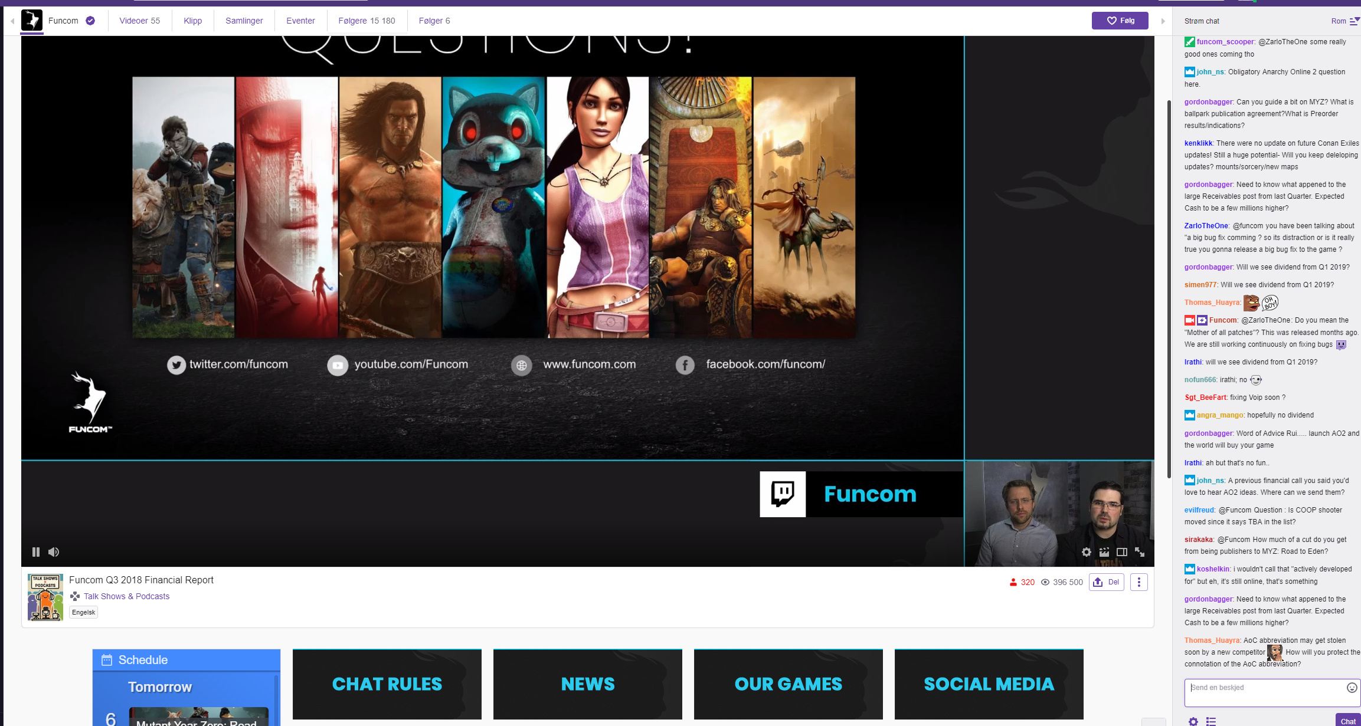This screenshot has width=1361, height=726.
Task: Open Talk Shows & Podcasts category link
Action: (126, 596)
